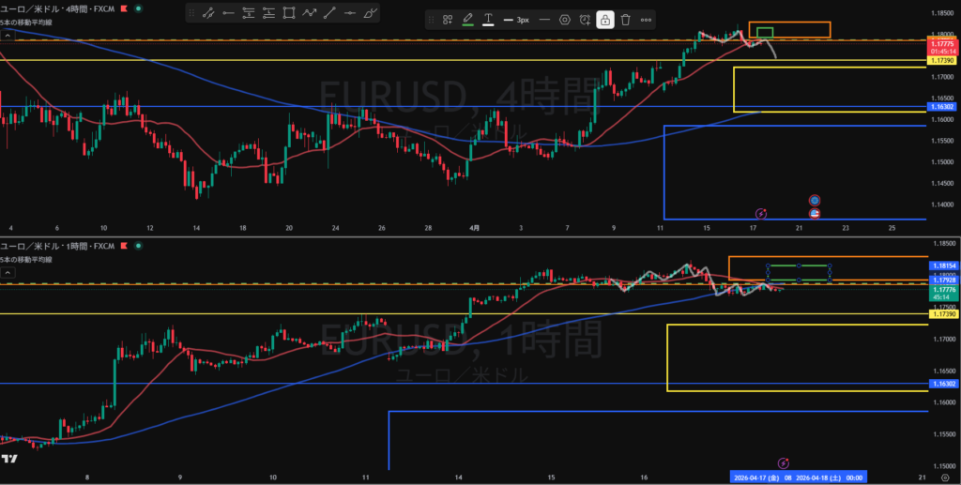Change the drawing's text color
Viewport: 961px width, 485px height.
tap(489, 20)
